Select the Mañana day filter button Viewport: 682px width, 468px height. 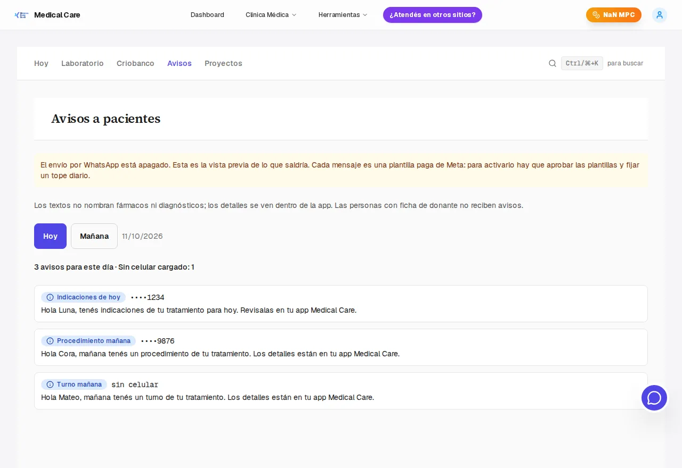click(94, 236)
